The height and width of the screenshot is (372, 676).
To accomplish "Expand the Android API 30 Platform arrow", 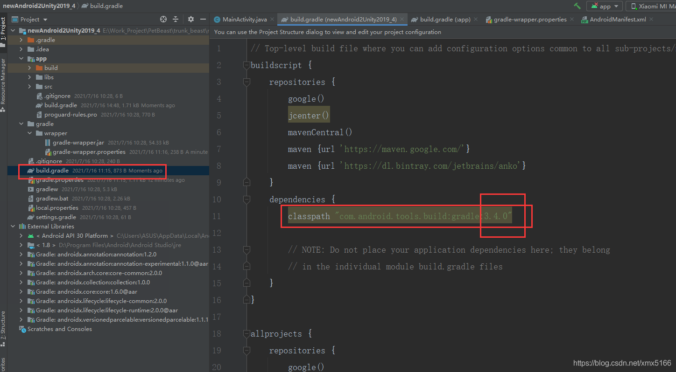I will tap(21, 236).
